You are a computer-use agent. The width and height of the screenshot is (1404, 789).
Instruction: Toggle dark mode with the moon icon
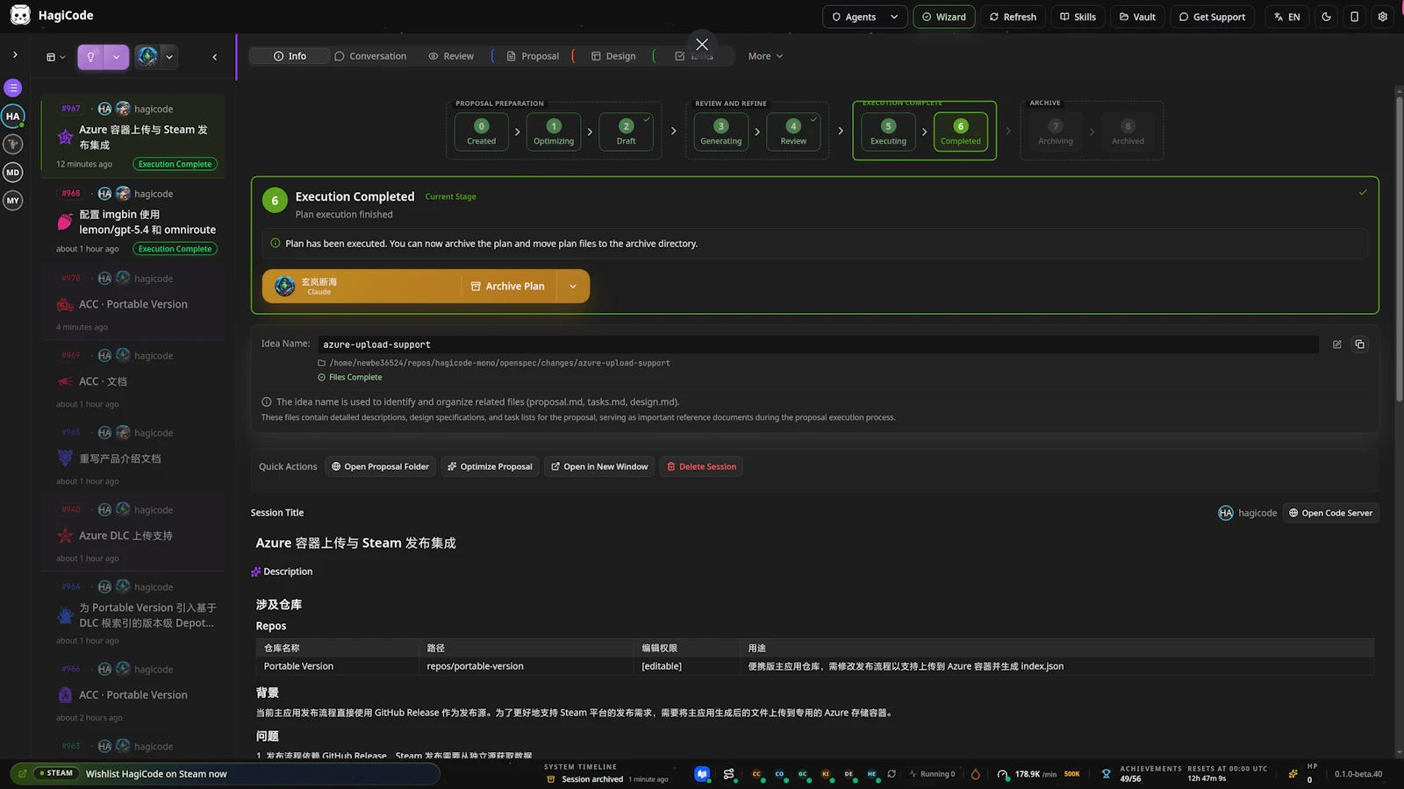tap(1326, 16)
